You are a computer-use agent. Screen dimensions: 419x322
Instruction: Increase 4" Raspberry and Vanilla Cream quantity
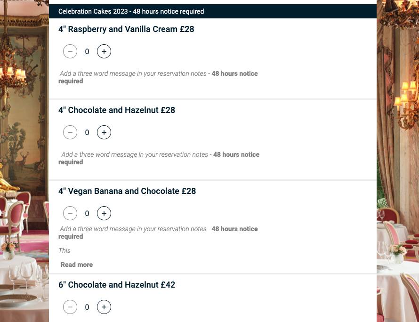104,51
